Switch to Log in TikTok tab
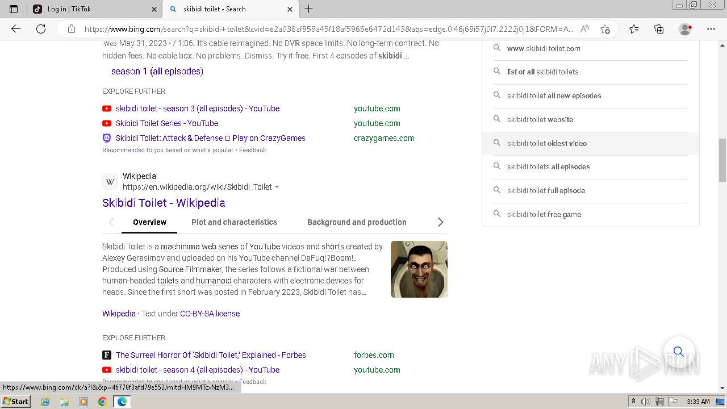727x409 pixels. point(94,9)
